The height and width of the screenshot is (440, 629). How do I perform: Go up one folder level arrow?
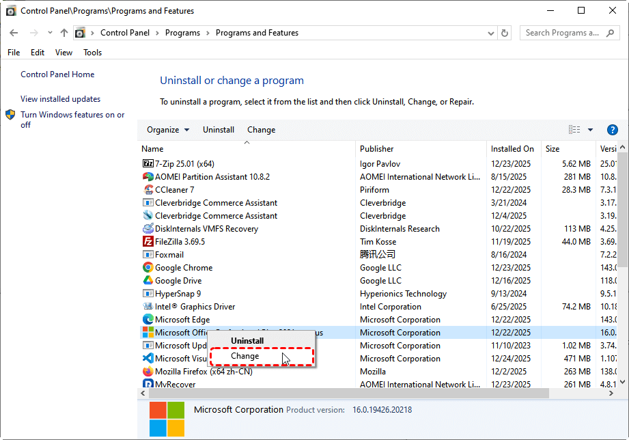pos(64,33)
